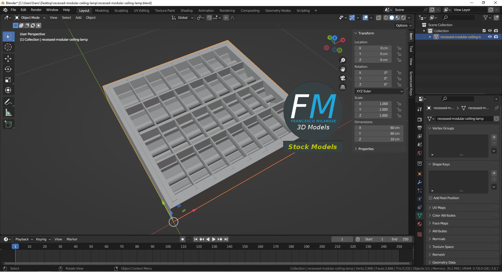Click the pan hand viewport gizmo
The image size is (502, 272).
[x=343, y=69]
